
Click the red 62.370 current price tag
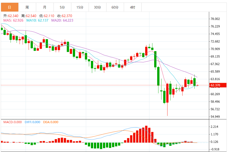pos(218,85)
